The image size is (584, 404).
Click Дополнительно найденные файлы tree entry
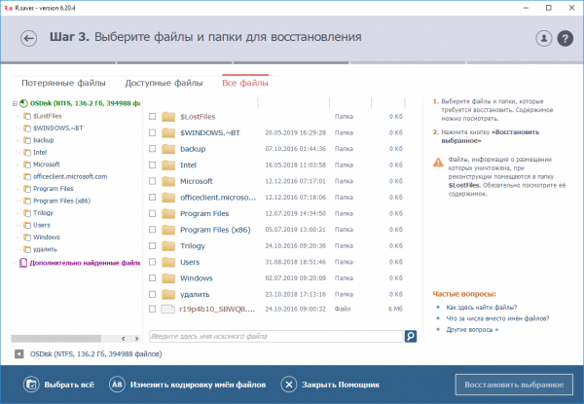point(85,263)
